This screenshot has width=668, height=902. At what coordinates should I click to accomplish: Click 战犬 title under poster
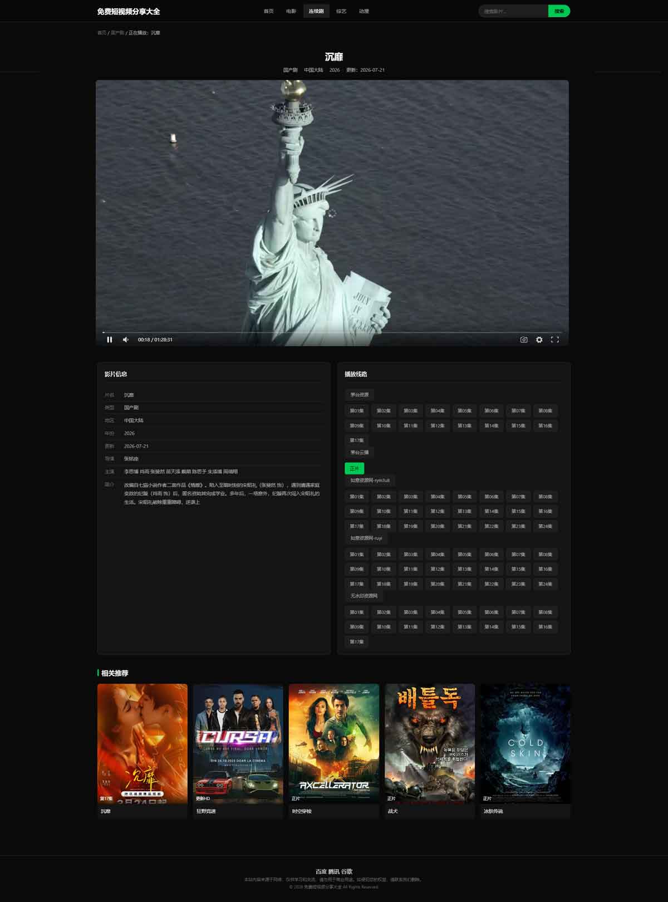(x=393, y=812)
